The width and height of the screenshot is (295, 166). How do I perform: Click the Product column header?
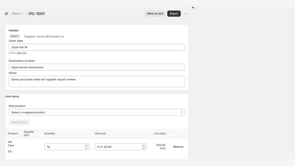coord(13,134)
